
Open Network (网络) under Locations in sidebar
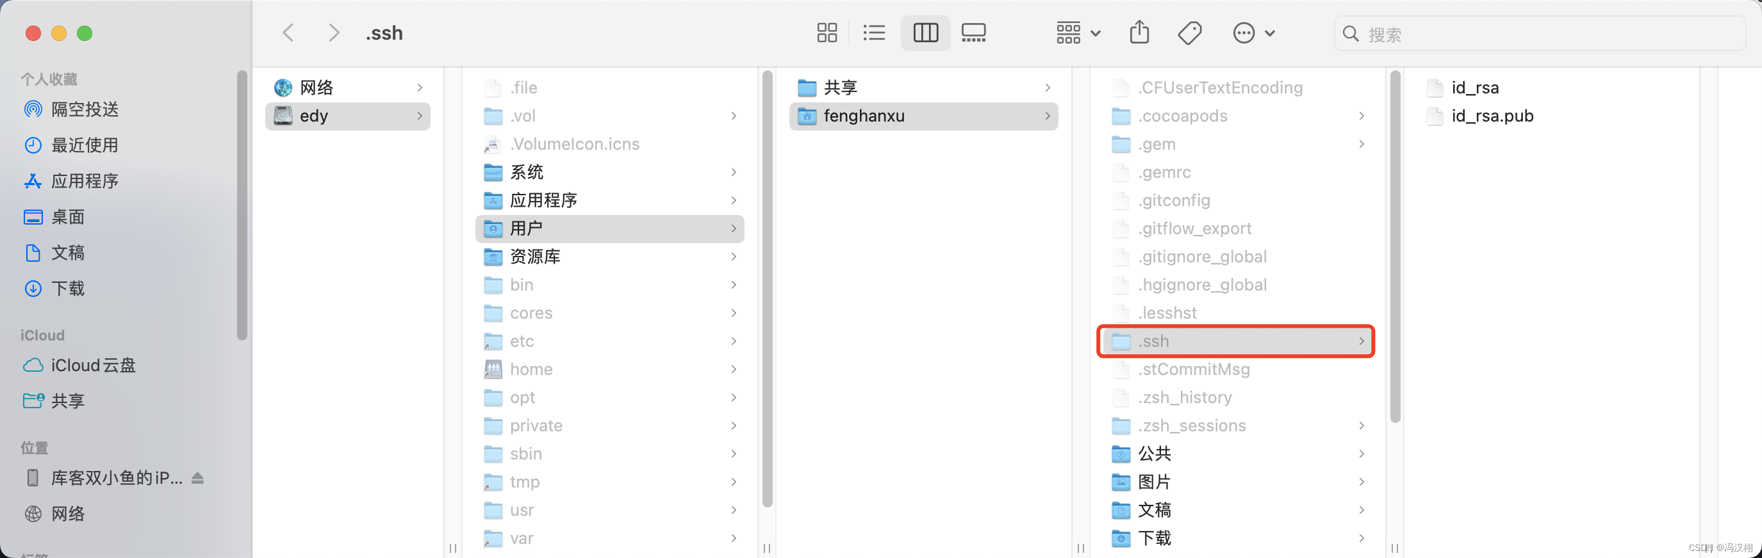pyautogui.click(x=54, y=514)
